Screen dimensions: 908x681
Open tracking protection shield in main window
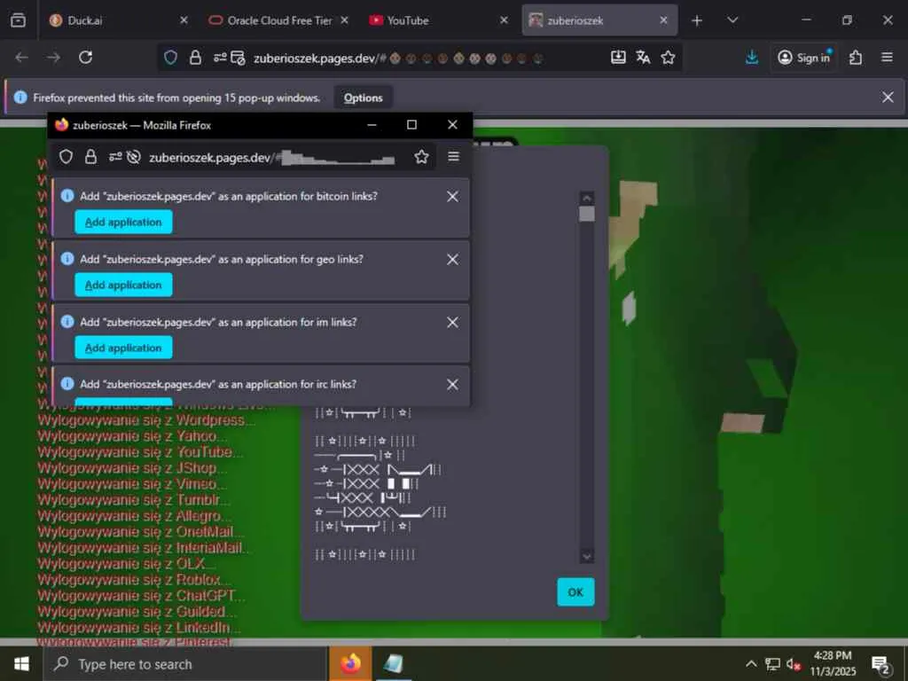click(170, 58)
